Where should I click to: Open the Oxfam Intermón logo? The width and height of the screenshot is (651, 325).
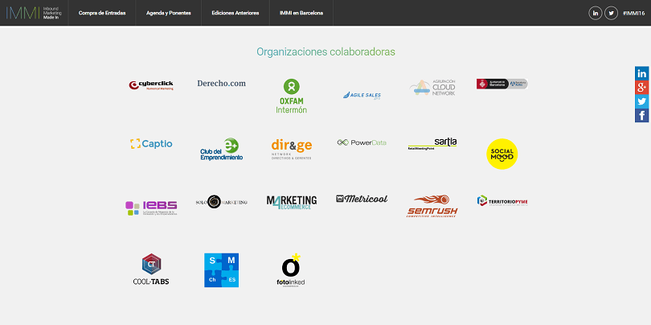(x=292, y=96)
